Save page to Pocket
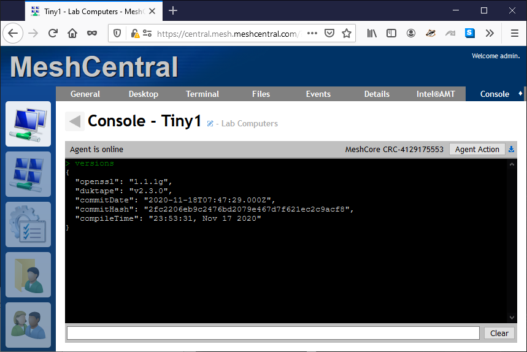Image resolution: width=527 pixels, height=352 pixels. coord(329,33)
